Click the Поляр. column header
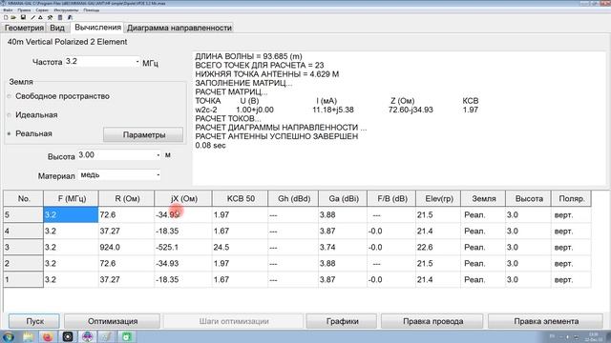The height and width of the screenshot is (343, 611). click(571, 199)
